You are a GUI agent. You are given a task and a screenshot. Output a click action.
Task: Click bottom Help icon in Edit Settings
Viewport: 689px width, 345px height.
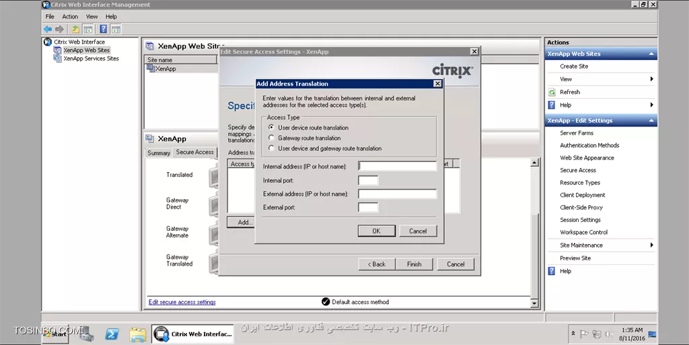(x=552, y=271)
